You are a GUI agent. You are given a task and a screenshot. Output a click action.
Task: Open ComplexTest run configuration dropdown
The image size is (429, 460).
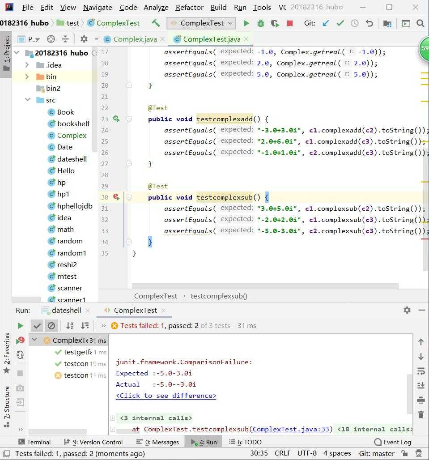201,23
